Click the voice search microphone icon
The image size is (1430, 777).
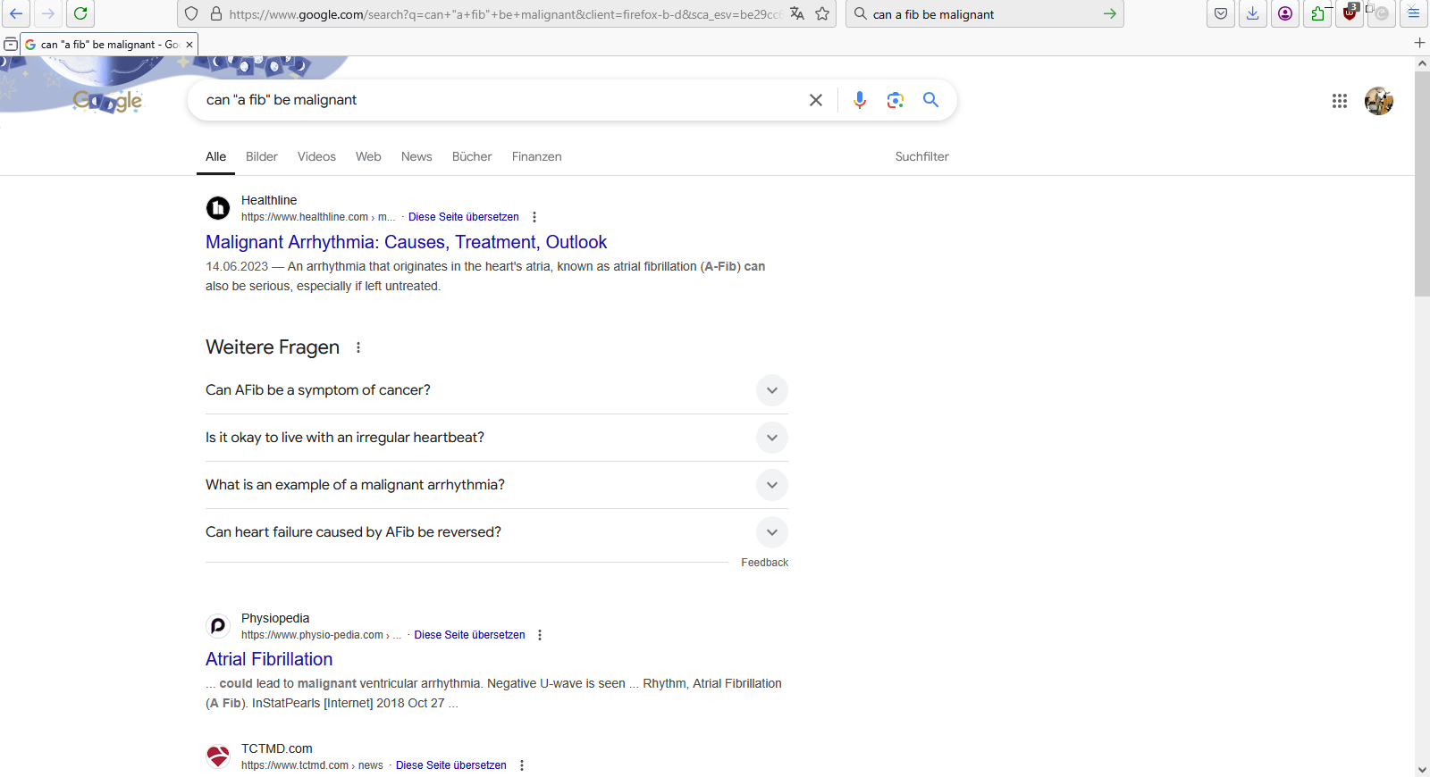859,100
